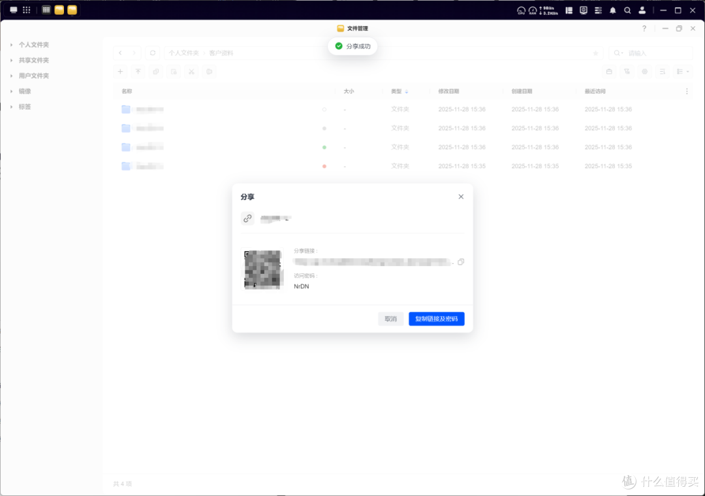705x496 pixels.
Task: Click the green tag dot in the folder list
Action: pyautogui.click(x=324, y=147)
